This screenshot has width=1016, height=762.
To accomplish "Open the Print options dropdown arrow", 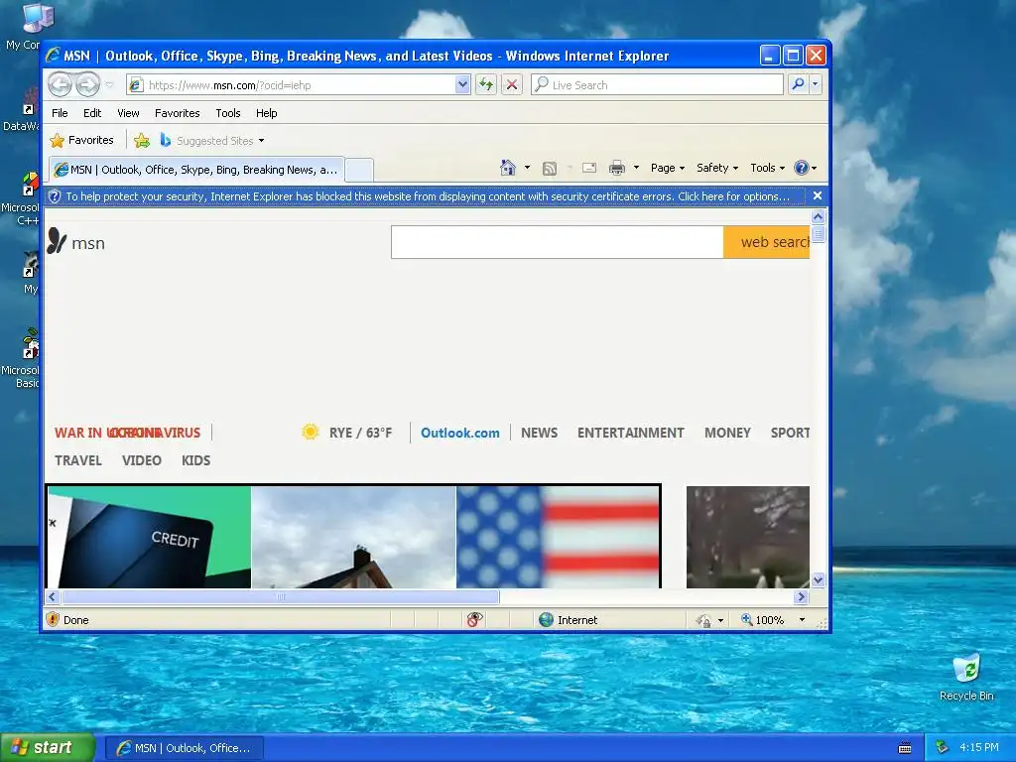I will pos(636,168).
